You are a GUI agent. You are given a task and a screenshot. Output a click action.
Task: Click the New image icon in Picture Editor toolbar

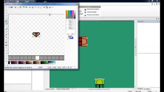pyautogui.click(x=6, y=7)
